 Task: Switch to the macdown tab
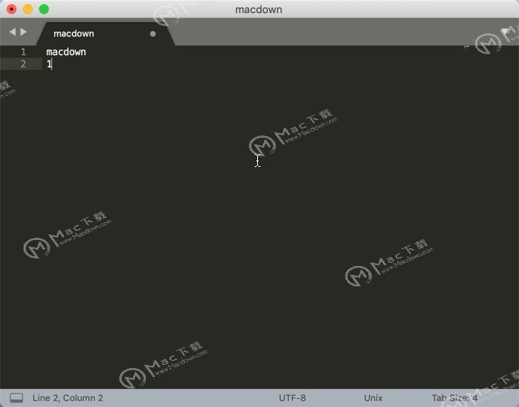(74, 34)
